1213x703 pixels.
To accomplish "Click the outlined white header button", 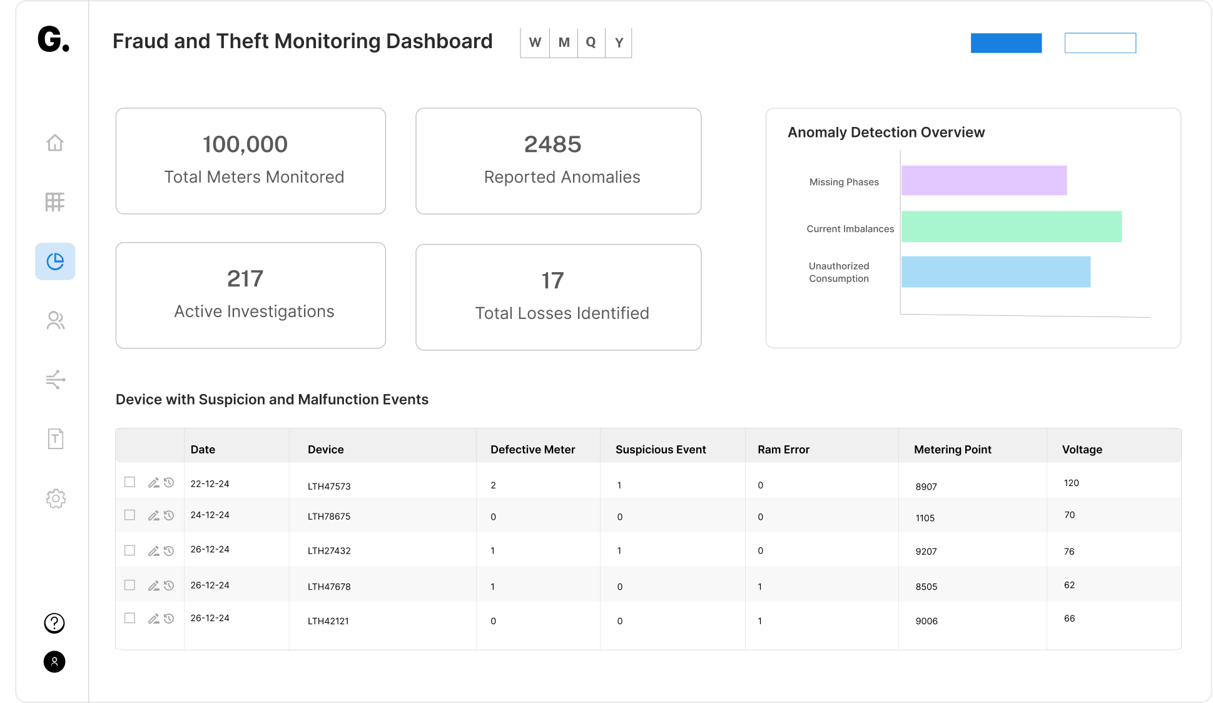I will [x=1100, y=43].
